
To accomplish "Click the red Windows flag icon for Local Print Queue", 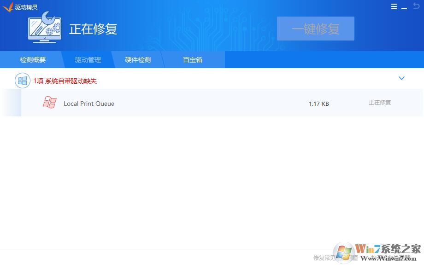I will click(x=50, y=102).
